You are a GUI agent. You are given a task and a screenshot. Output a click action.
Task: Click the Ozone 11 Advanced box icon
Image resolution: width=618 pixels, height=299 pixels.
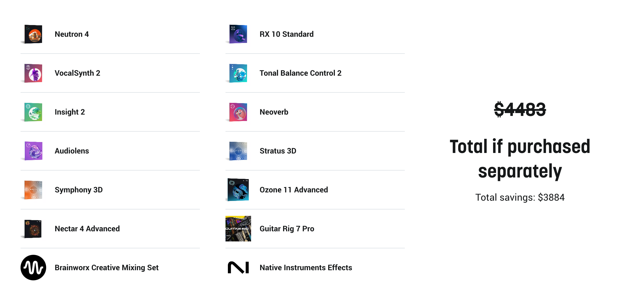tap(238, 190)
